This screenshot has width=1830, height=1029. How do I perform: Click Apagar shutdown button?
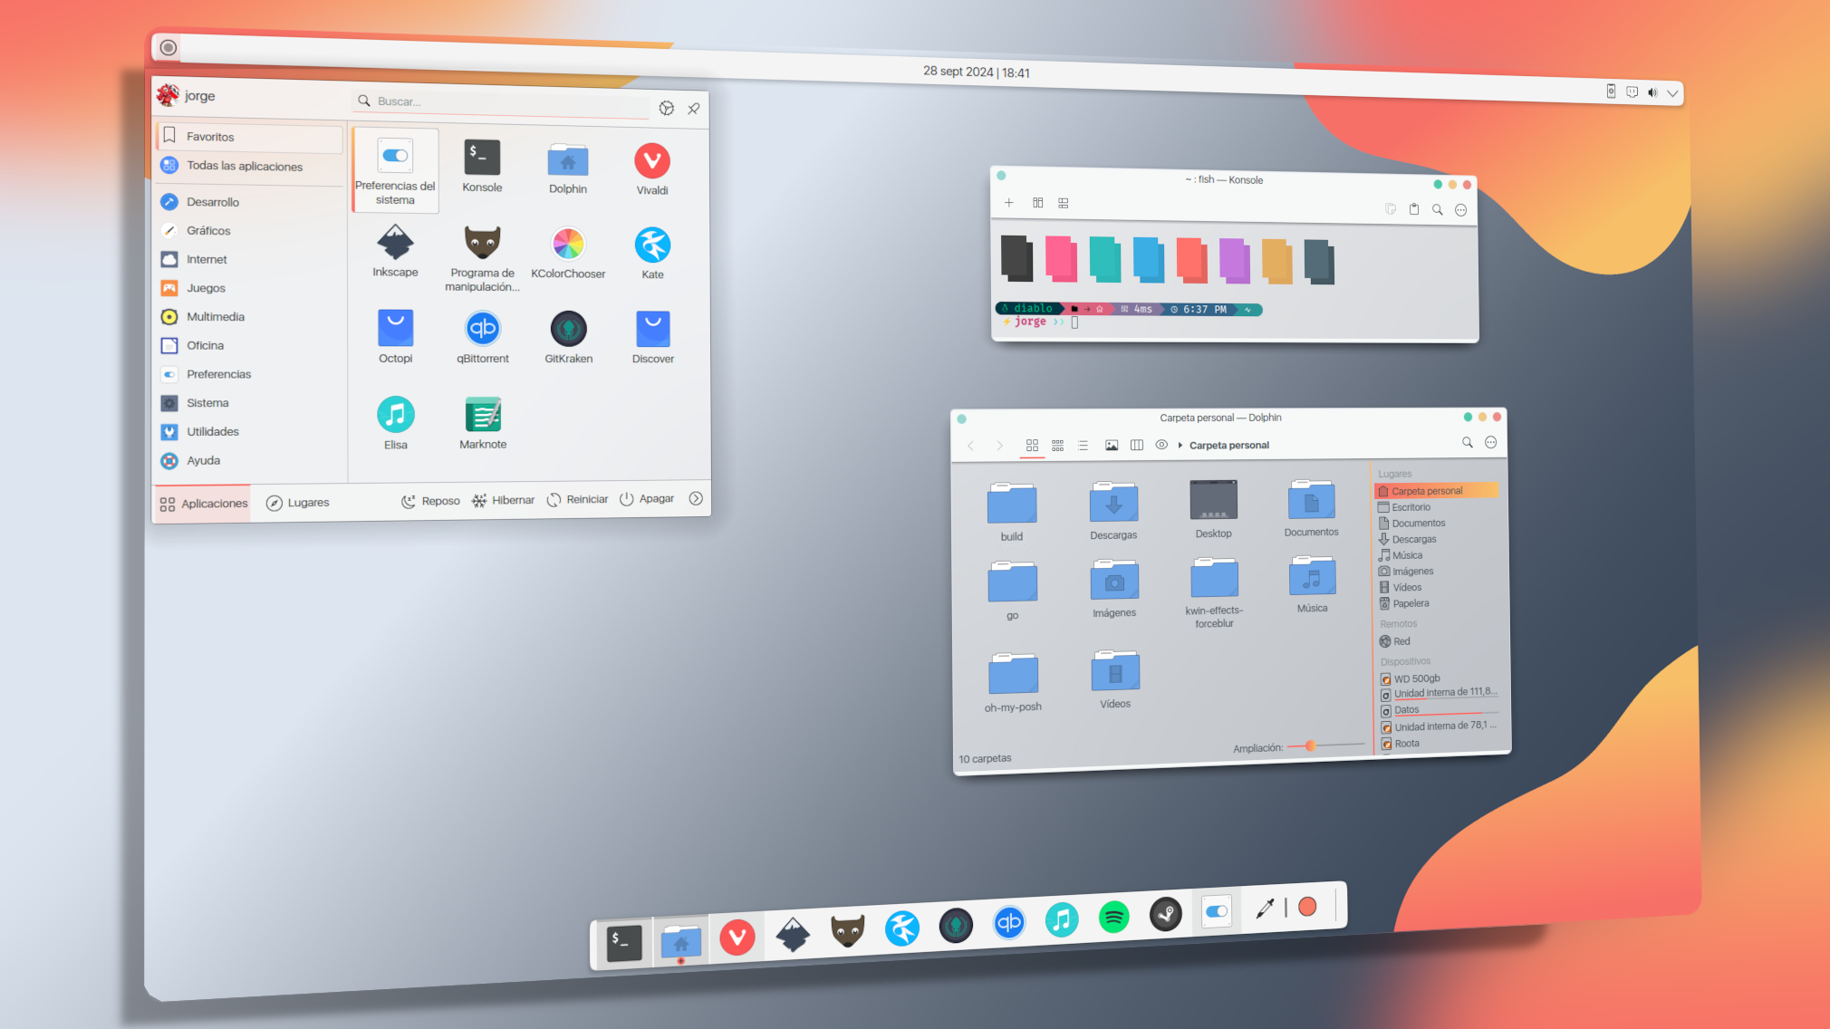647,498
